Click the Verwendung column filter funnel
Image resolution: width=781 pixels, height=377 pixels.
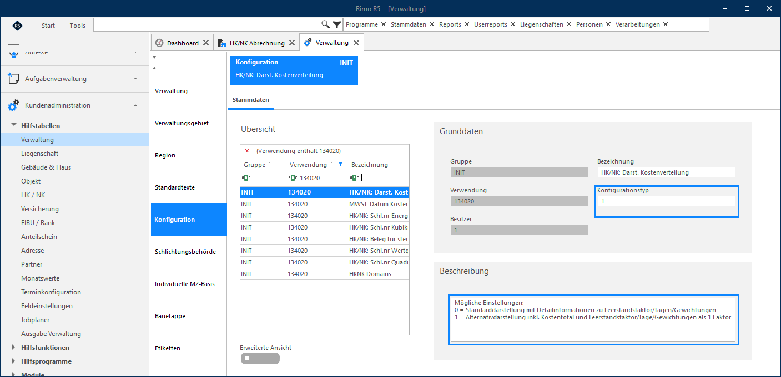pyautogui.click(x=340, y=164)
